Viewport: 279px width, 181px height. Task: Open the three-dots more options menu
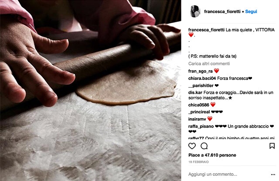[273, 174]
